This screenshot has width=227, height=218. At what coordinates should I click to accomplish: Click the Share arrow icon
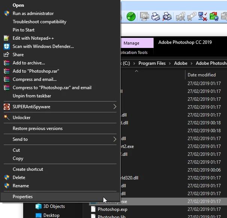coord(6,55)
